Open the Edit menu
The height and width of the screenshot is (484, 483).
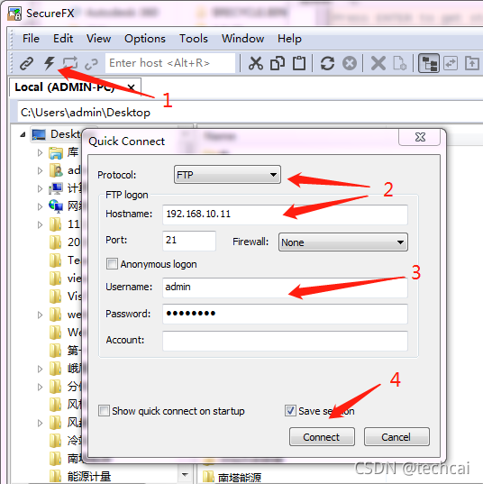63,39
